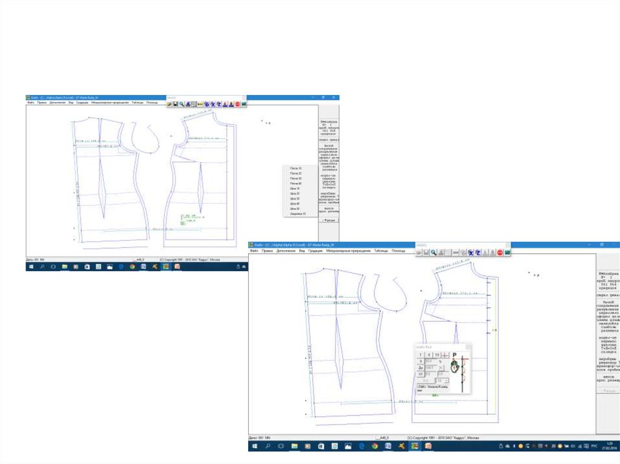
Task: Open Межразмерные приращения menu in the lower-right window
Action: (x=348, y=250)
